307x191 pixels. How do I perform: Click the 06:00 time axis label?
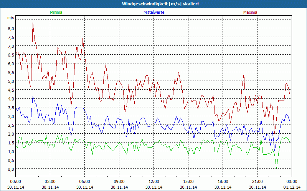coord(84,181)
